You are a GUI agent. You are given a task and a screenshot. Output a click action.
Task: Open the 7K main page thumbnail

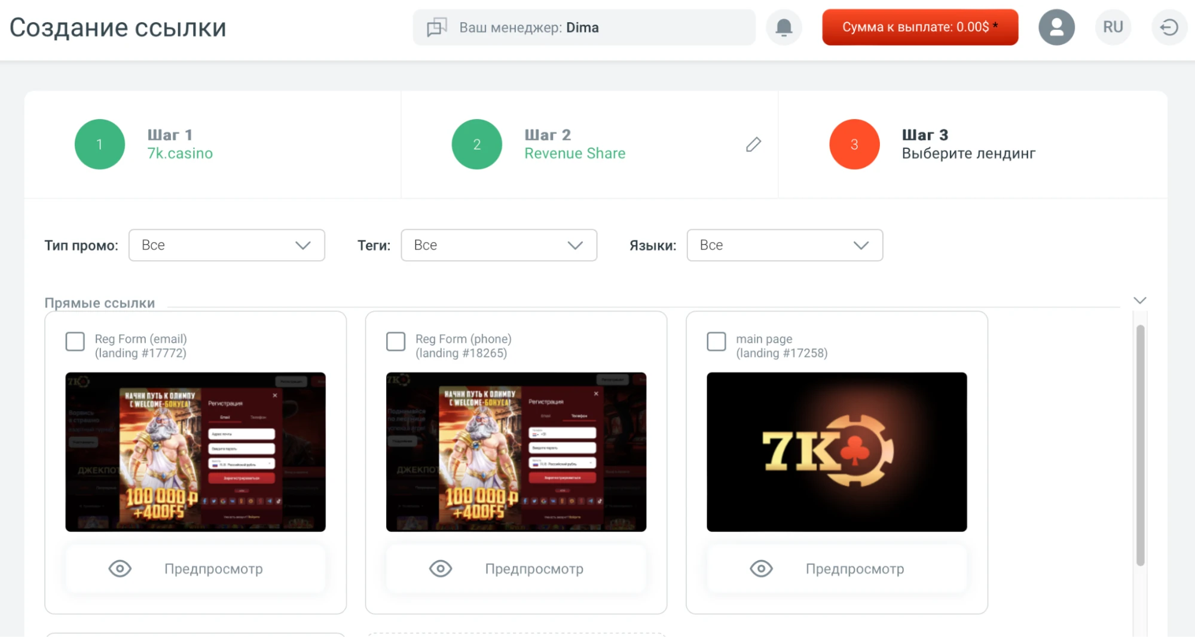tap(836, 452)
